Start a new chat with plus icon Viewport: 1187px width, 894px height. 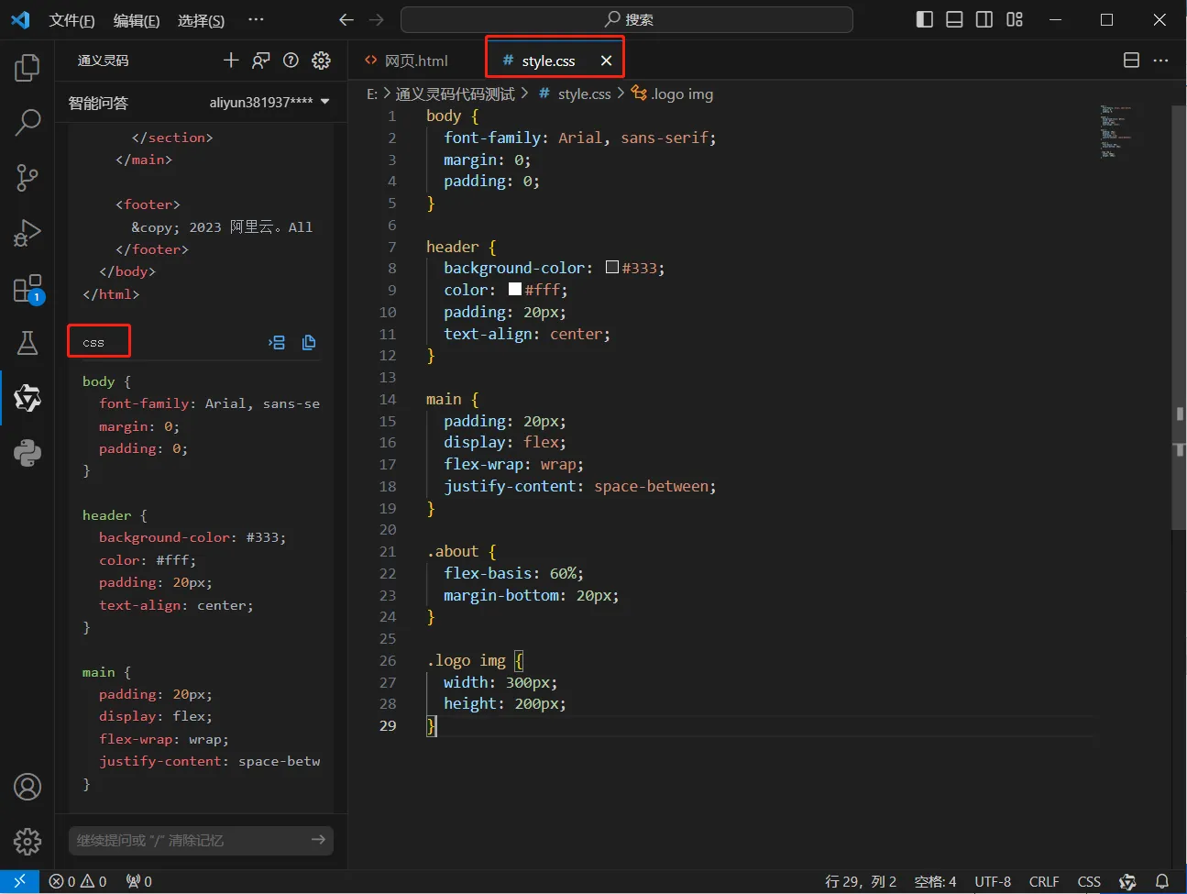click(x=231, y=61)
